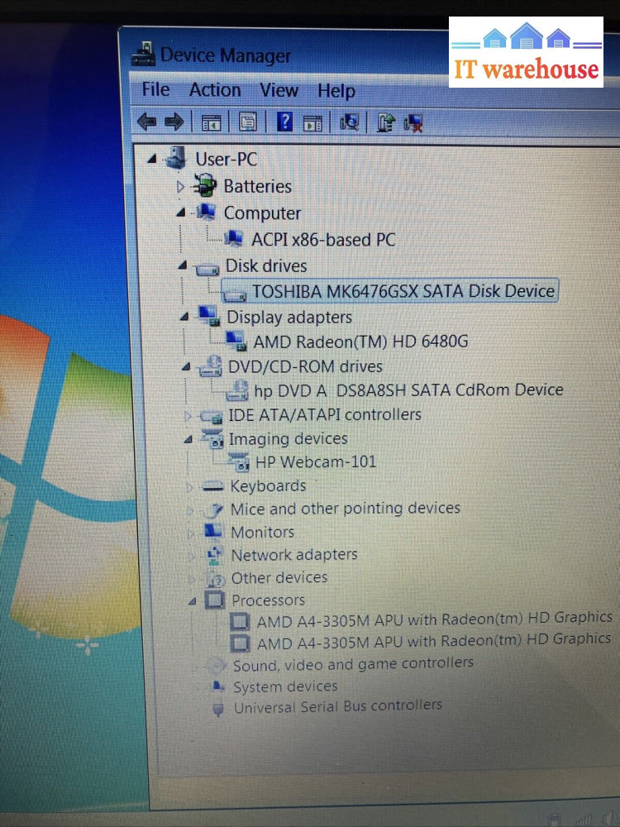Click the Forward arrow in toolbar
Image resolution: width=620 pixels, height=827 pixels.
174,122
